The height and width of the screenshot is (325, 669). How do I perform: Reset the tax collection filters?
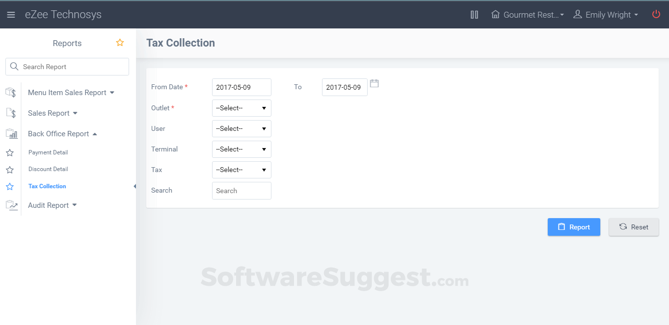(633, 226)
